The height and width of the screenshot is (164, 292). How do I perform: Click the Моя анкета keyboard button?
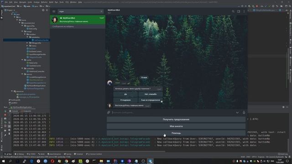pyautogui.click(x=176, y=126)
